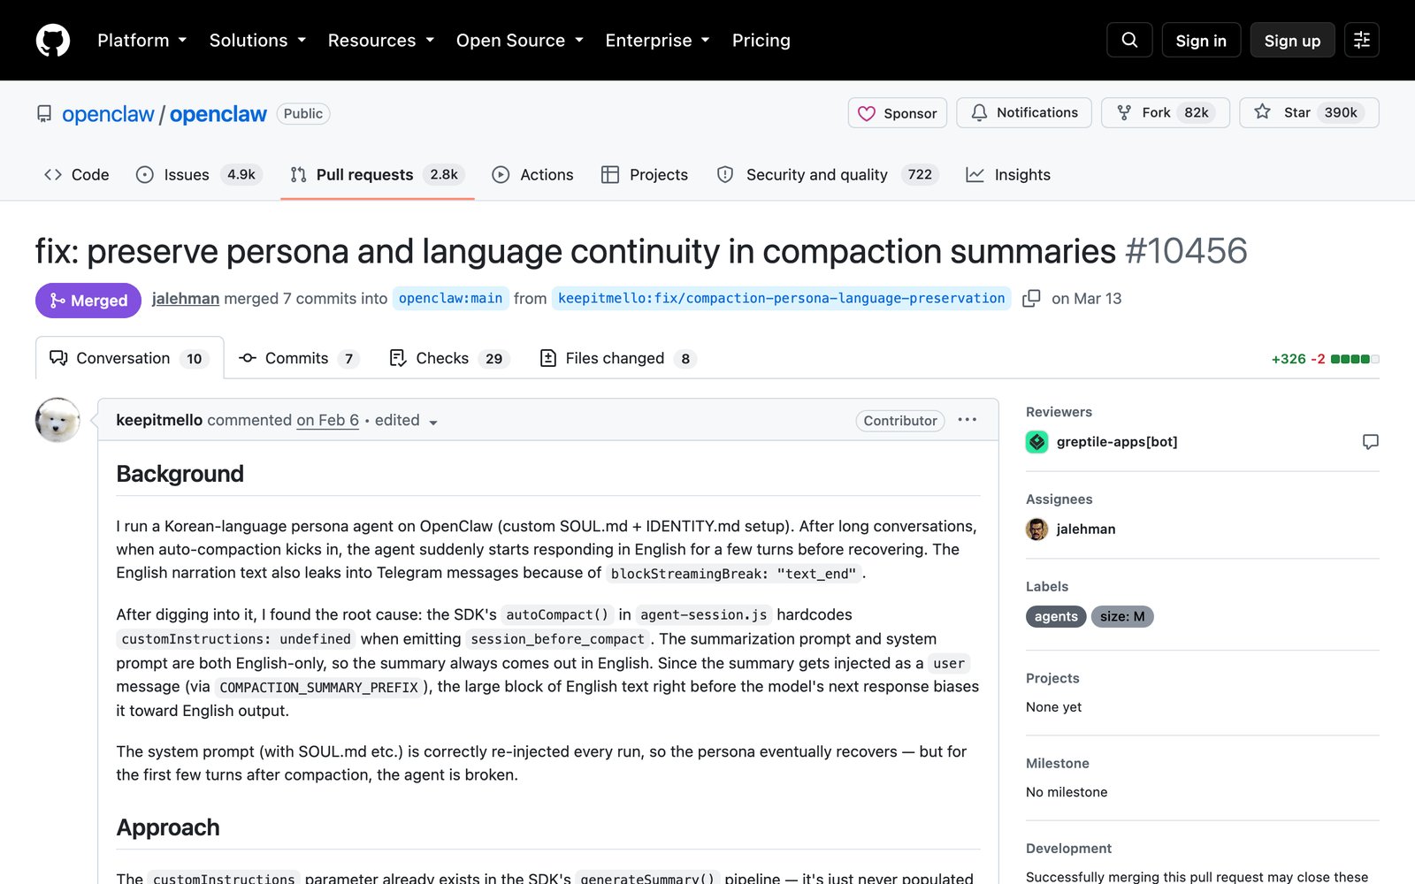Screen dimensions: 1415x884
Task: Click the pull request number #10456
Action: [x=1186, y=251]
